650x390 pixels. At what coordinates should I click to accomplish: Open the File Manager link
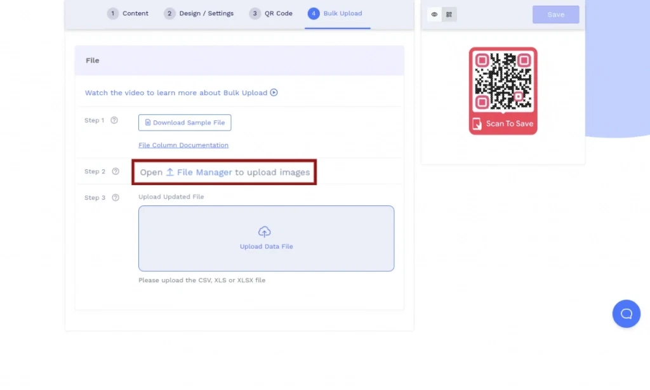click(204, 172)
